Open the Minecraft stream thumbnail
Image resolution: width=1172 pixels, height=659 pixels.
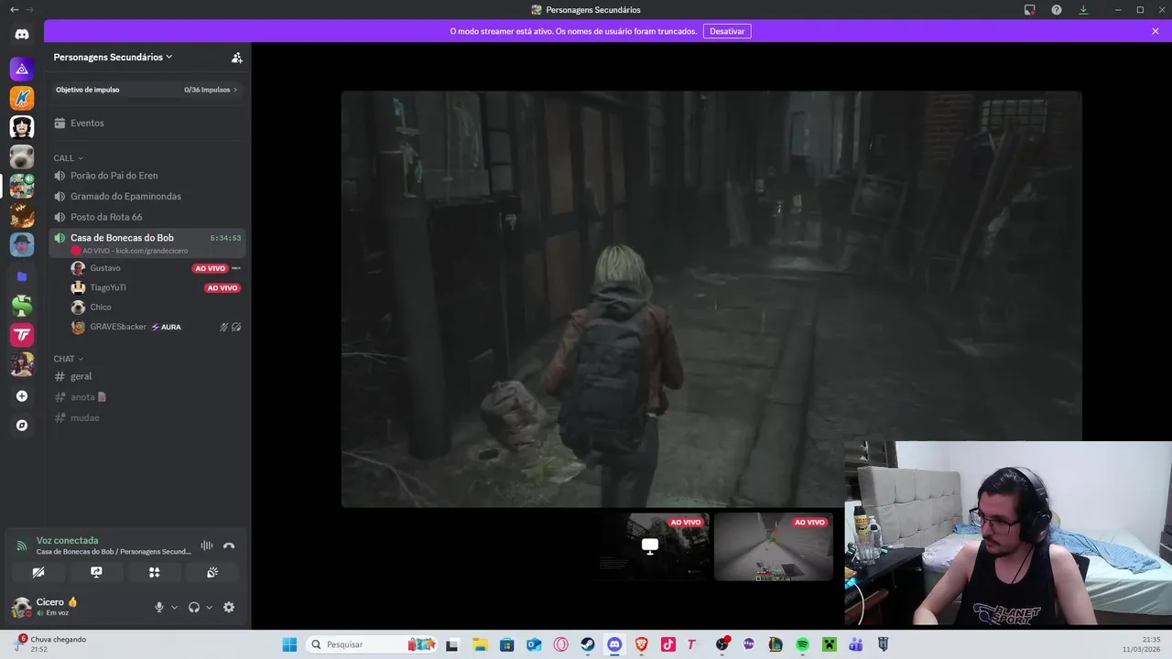pos(774,546)
